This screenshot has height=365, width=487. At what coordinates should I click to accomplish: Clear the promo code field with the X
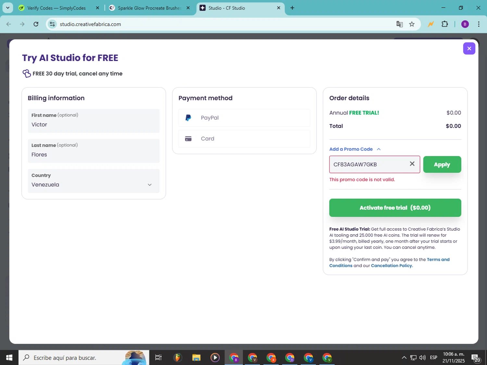pos(412,164)
